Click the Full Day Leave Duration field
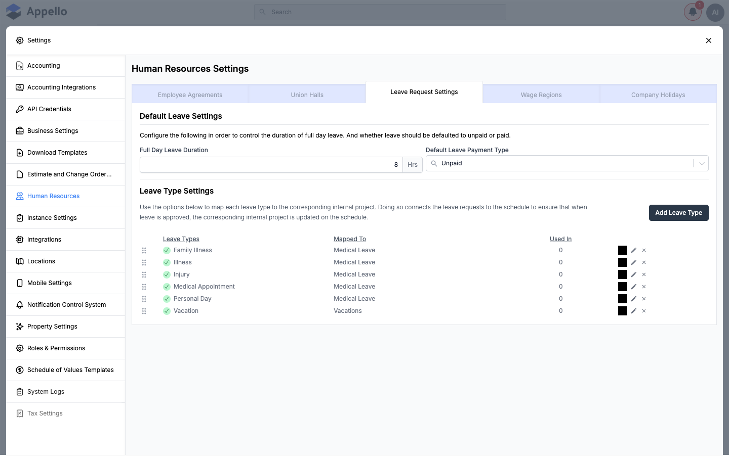The height and width of the screenshot is (464, 729). click(271, 165)
